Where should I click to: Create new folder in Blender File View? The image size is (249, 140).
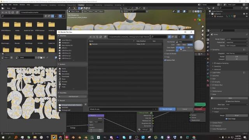coord(105,37)
